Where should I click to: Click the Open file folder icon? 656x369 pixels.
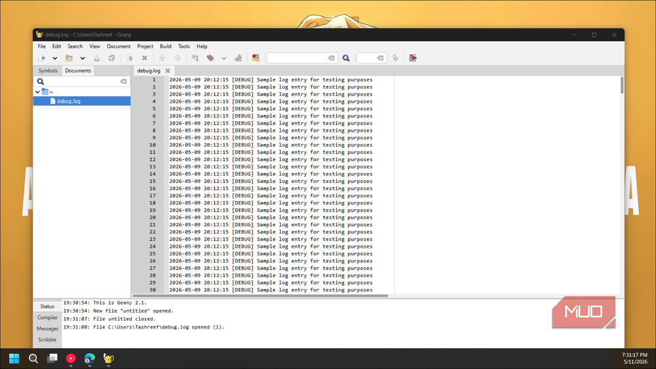[69, 58]
